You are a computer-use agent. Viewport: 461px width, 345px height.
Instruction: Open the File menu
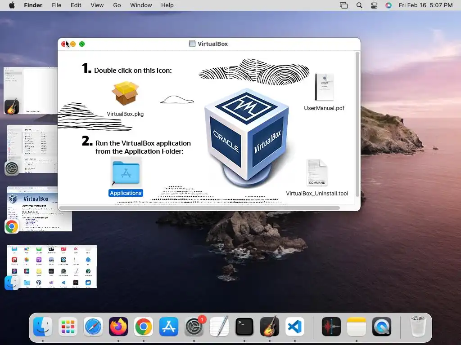pos(56,5)
